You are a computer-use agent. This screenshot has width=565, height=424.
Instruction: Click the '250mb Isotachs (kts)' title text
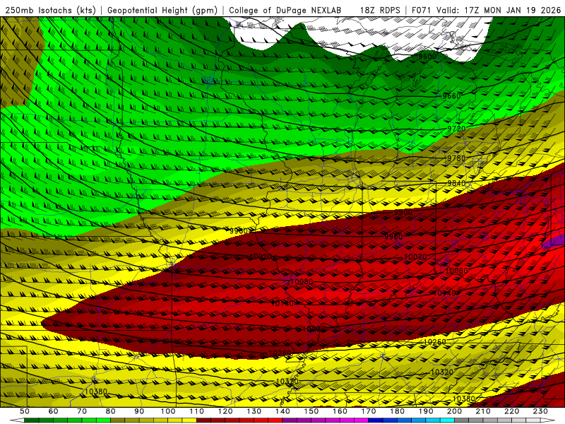(50, 10)
